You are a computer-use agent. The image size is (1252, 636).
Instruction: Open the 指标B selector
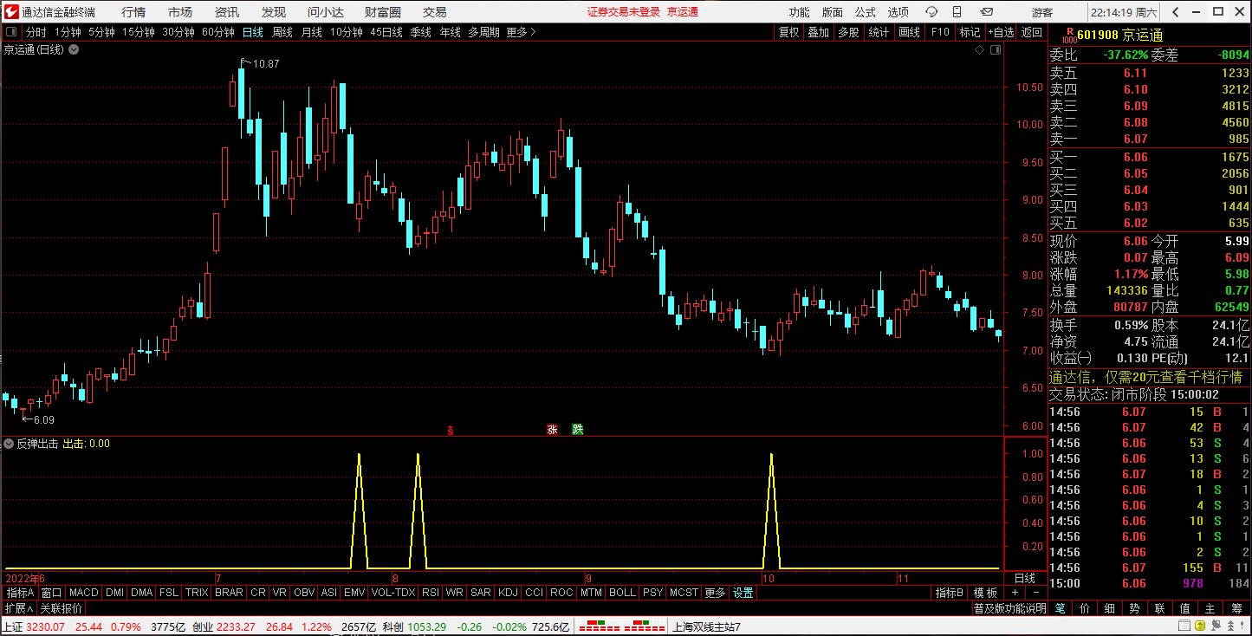(x=950, y=593)
